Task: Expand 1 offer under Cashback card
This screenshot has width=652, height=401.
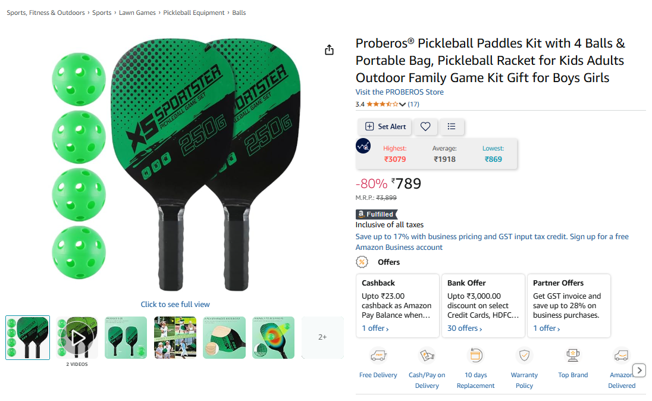Action: 375,328
